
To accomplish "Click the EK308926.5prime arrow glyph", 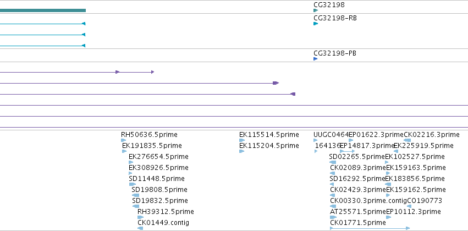I will point(130,173).
